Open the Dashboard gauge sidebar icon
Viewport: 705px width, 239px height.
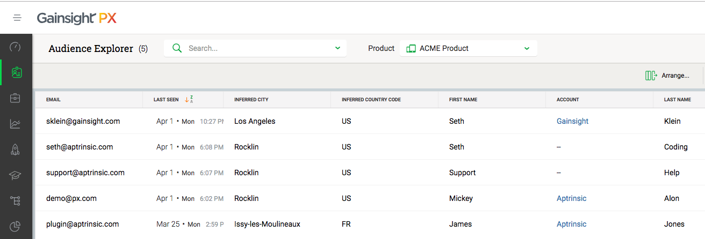click(16, 47)
